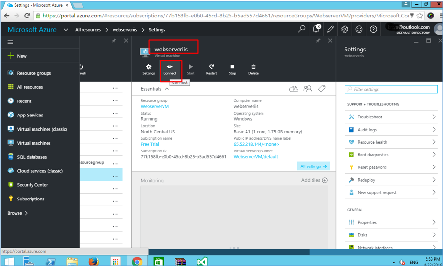Click the Connect button for webserveriis
Screen dimensions: 443x266
coord(169,69)
